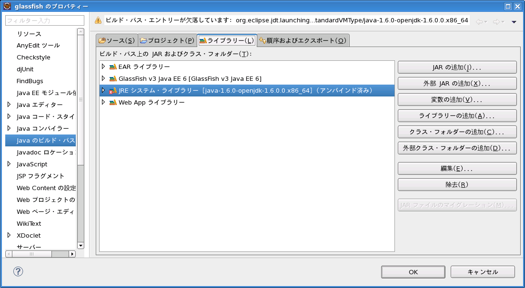525x288 pixels.
Task: Select FindBugs in the sidebar
Action: [x=30, y=81]
